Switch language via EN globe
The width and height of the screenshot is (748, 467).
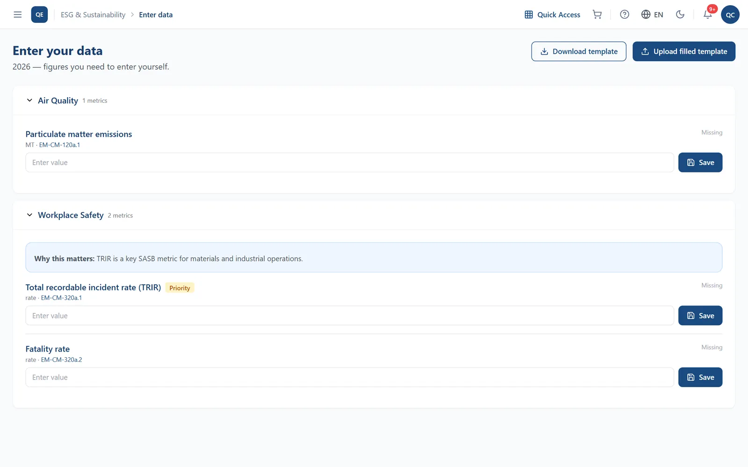click(x=652, y=14)
